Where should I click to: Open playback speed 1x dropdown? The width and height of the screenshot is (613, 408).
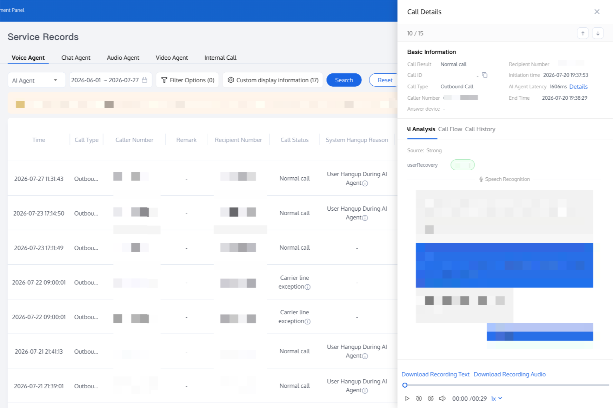click(497, 399)
